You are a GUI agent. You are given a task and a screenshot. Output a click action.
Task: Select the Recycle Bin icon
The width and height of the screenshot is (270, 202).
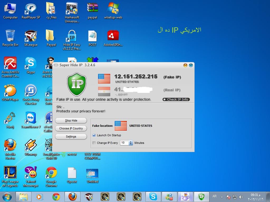point(10,38)
